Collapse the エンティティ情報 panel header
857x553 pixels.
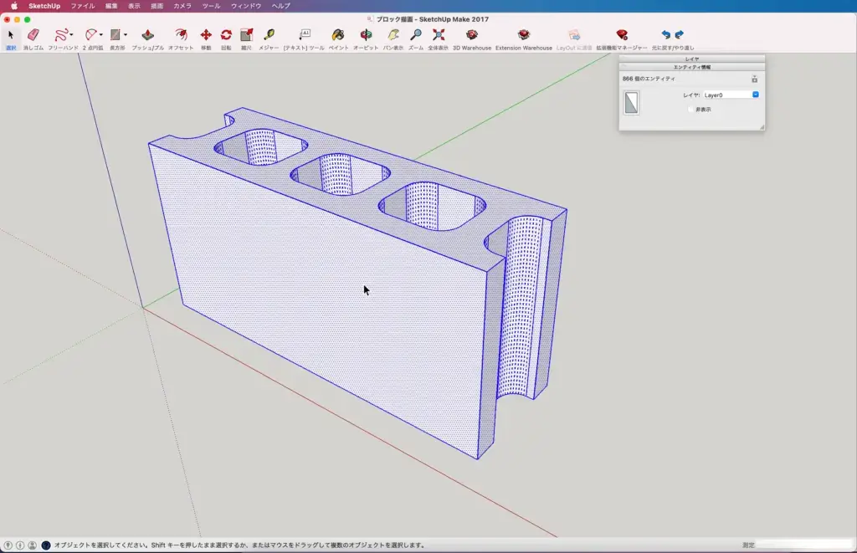click(x=692, y=67)
